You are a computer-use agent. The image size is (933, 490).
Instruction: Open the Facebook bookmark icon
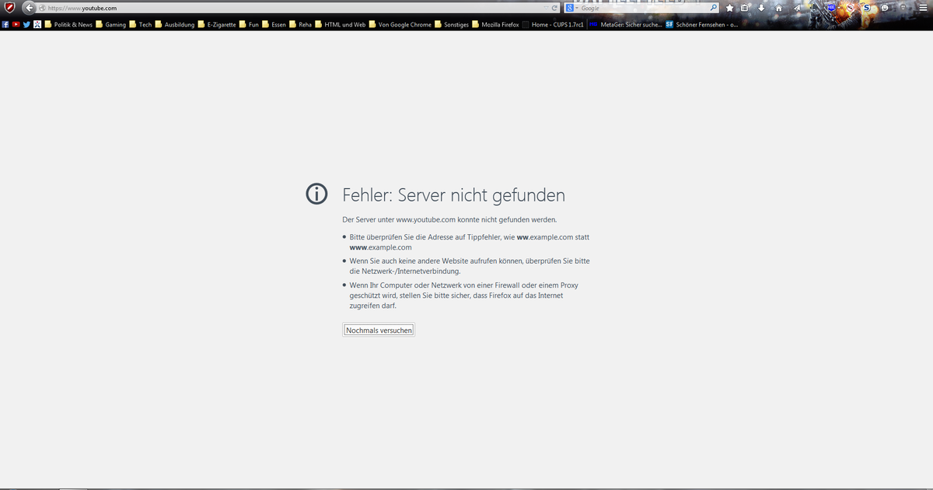[5, 24]
